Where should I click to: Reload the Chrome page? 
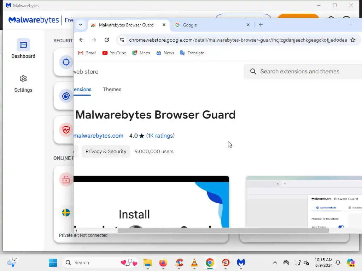tap(107, 40)
